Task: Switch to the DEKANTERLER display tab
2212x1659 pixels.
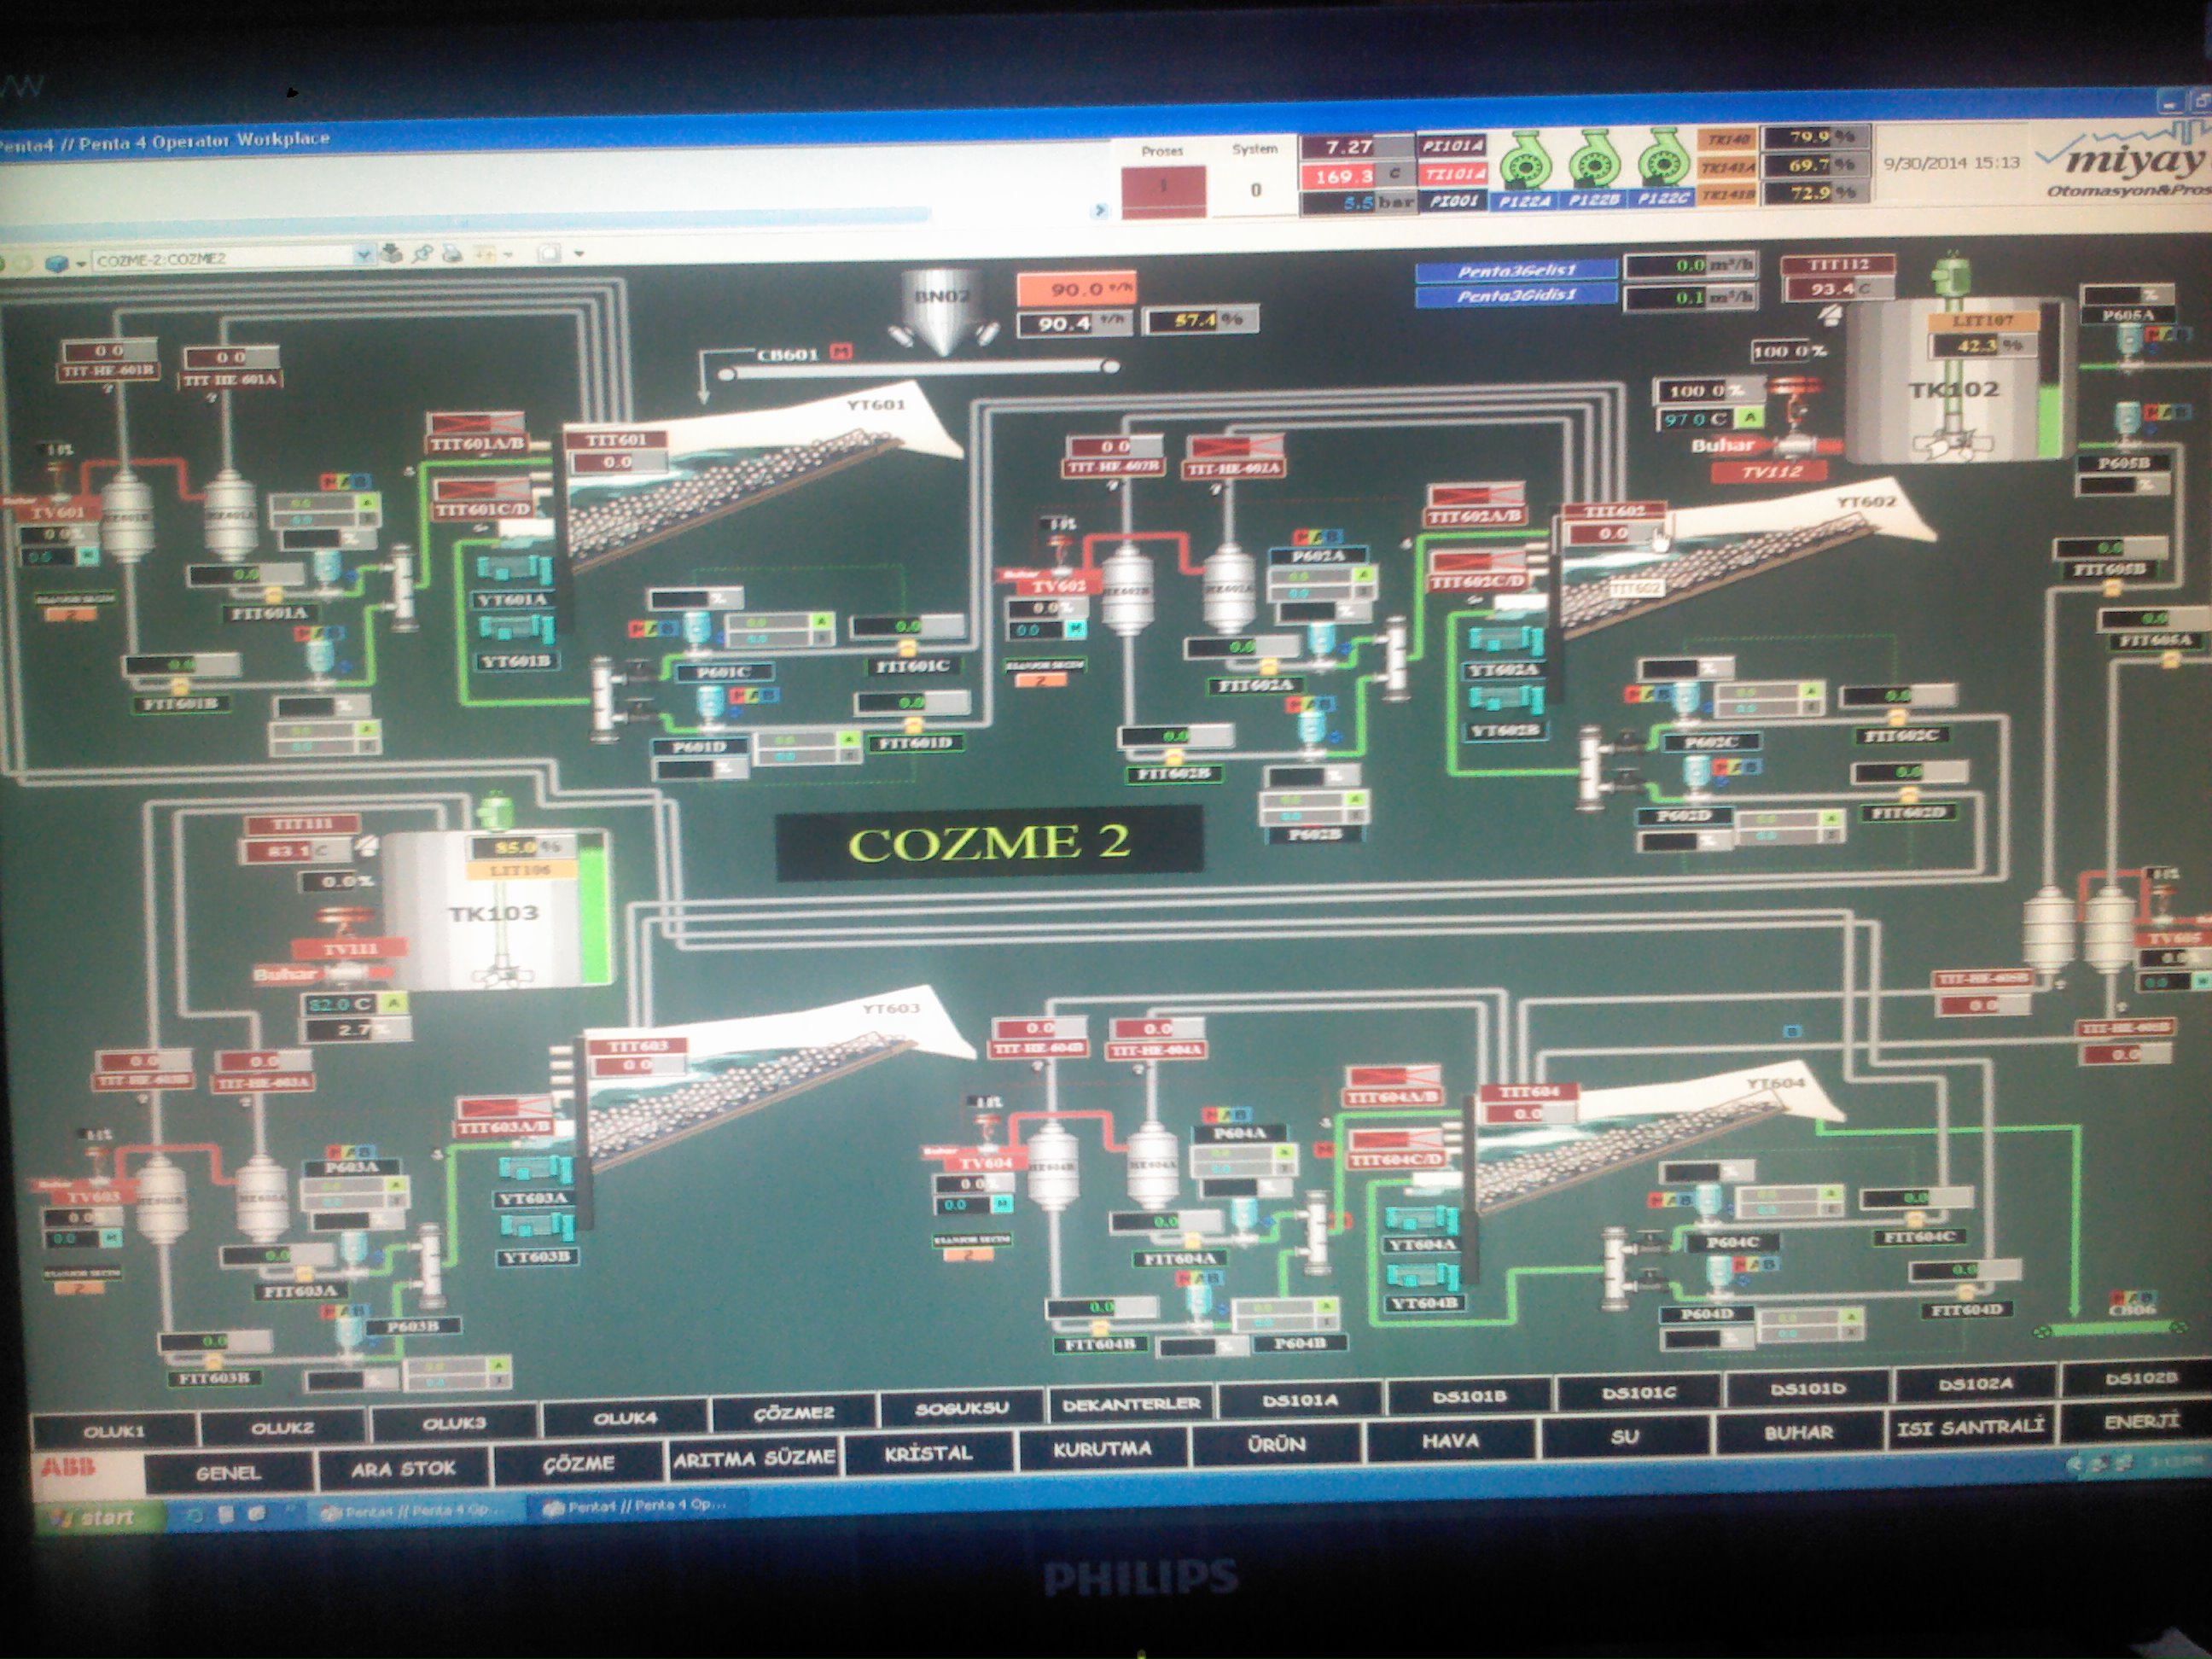Action: (x=1130, y=1404)
